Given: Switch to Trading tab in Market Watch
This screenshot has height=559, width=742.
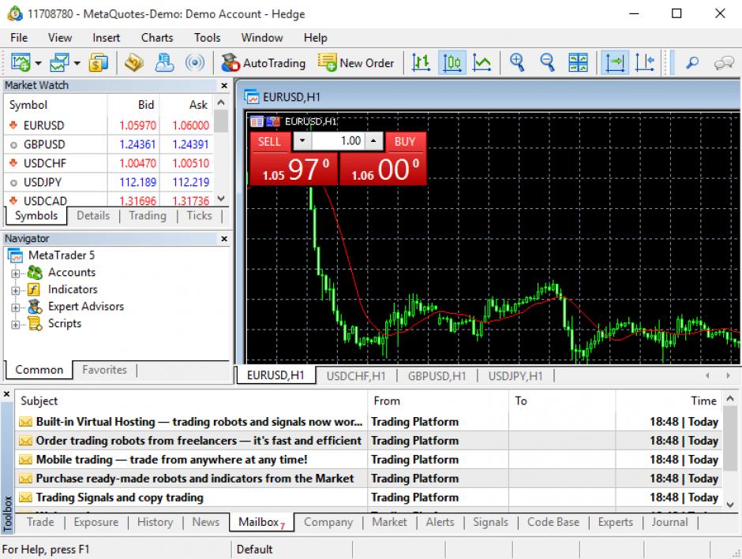Looking at the screenshot, I should click(x=148, y=215).
